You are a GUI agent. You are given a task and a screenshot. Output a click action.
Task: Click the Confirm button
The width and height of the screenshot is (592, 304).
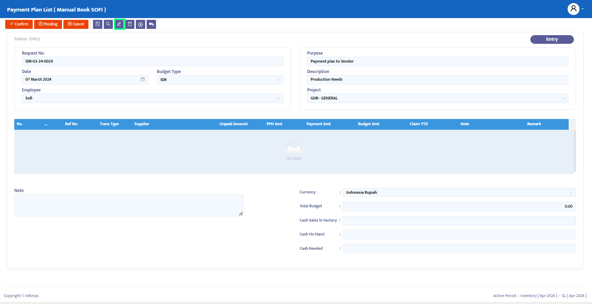(x=19, y=24)
